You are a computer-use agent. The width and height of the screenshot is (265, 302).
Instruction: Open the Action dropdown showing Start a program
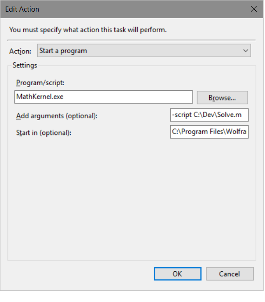[144, 50]
